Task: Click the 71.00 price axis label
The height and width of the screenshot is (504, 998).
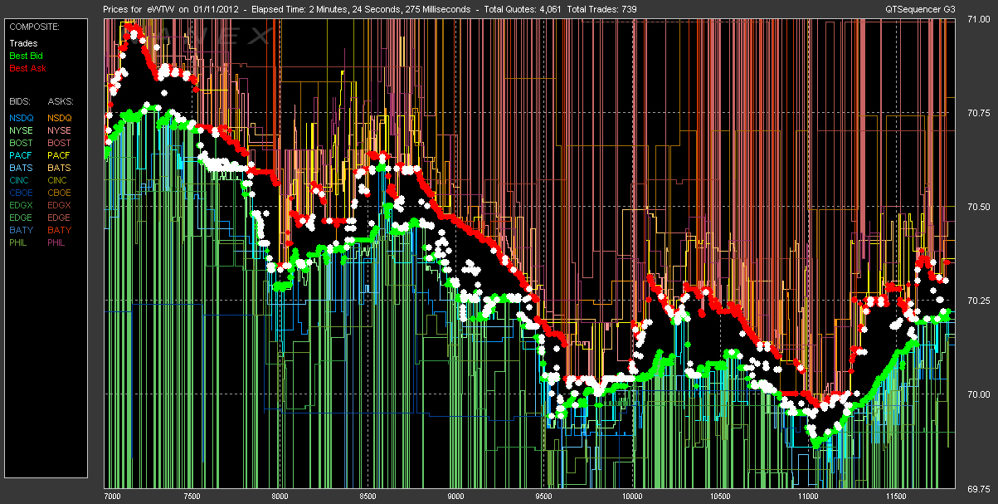Action: (x=979, y=20)
